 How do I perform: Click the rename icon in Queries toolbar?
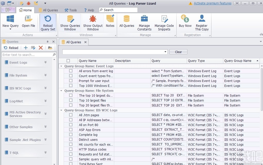(33, 48)
